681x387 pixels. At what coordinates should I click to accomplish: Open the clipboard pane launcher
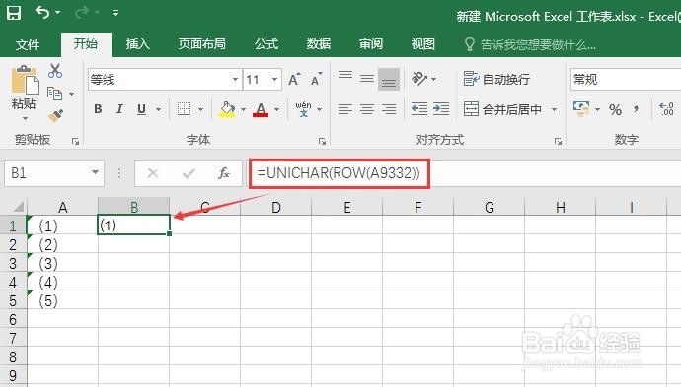(76, 141)
